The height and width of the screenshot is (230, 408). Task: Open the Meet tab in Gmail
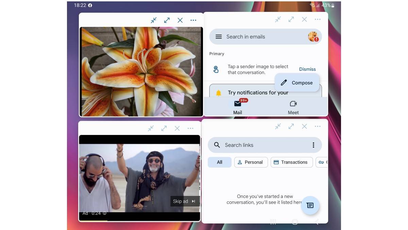click(293, 107)
